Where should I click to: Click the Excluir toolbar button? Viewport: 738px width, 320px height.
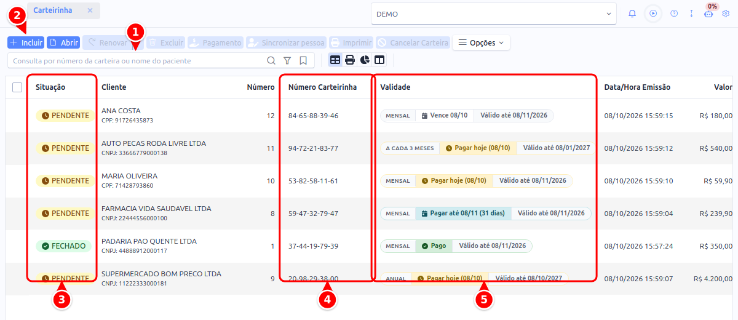[166, 43]
